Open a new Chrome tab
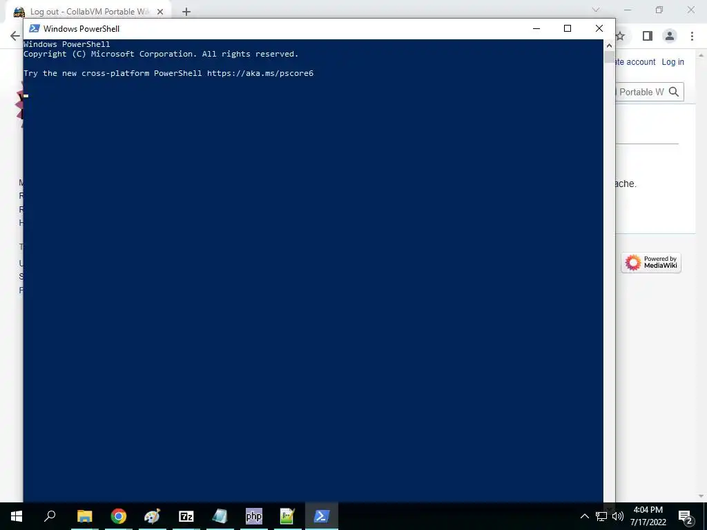The width and height of the screenshot is (707, 530). pyautogui.click(x=186, y=12)
